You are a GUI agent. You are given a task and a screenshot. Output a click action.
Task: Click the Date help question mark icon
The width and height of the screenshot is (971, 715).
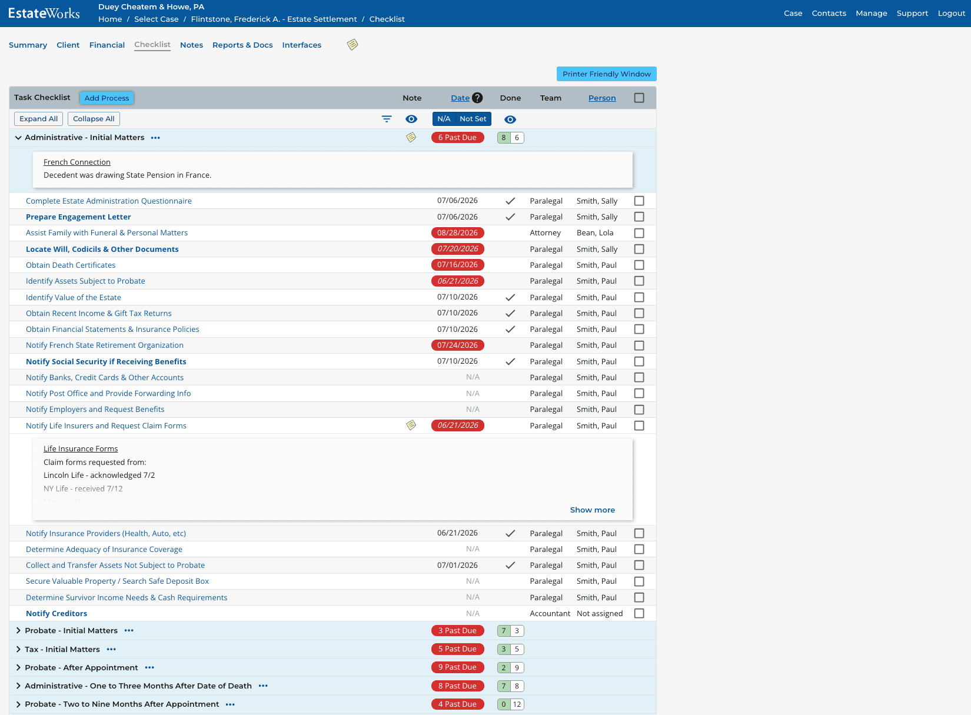pyautogui.click(x=477, y=98)
